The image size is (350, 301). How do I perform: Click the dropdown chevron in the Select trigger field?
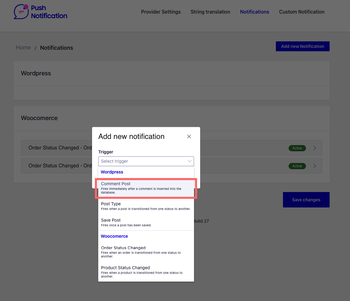pyautogui.click(x=189, y=161)
